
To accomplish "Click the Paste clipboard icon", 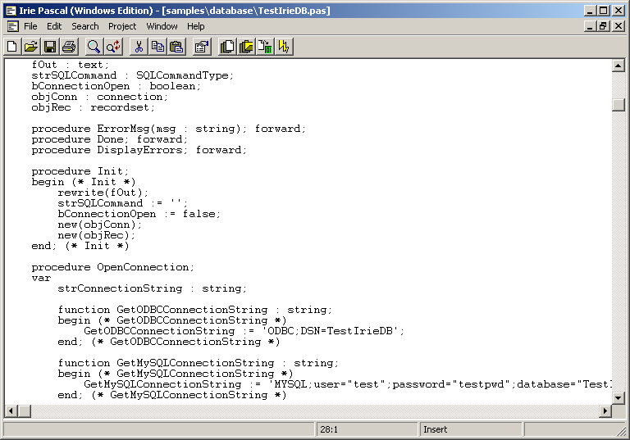I will point(176,47).
